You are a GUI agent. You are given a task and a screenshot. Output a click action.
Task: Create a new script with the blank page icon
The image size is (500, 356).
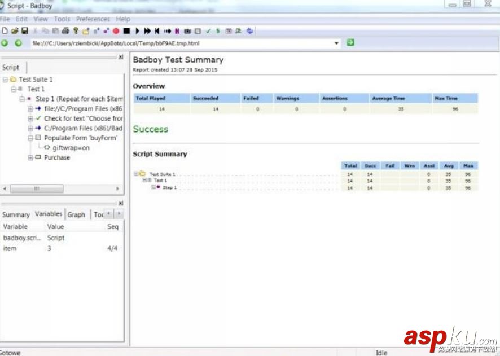(5, 31)
